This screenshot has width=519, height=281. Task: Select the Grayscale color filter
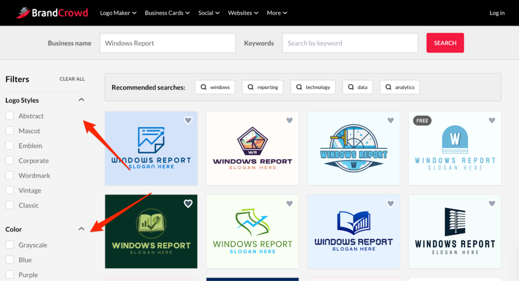coord(10,245)
